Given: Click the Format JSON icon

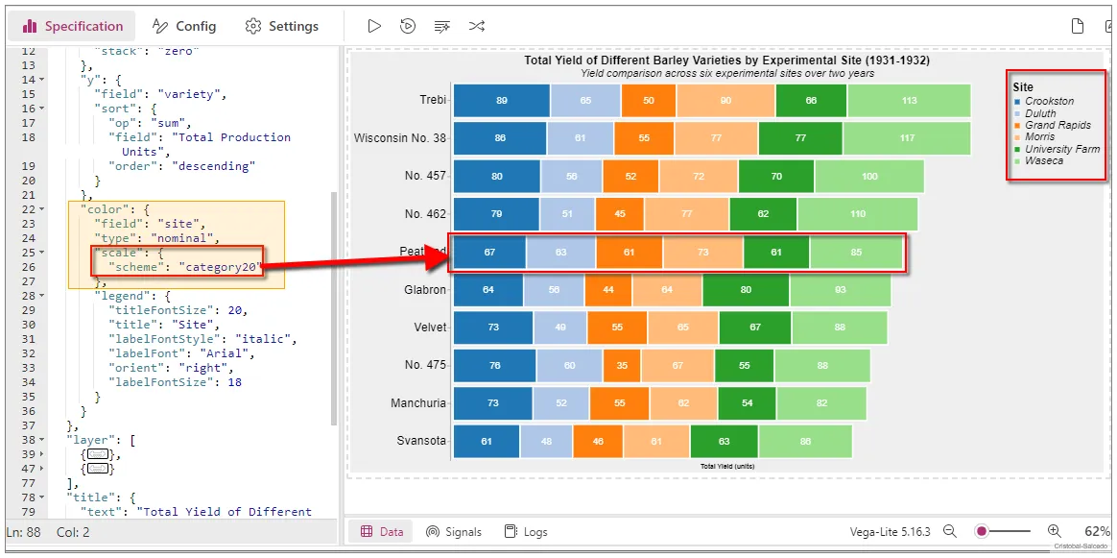Looking at the screenshot, I should coord(441,26).
